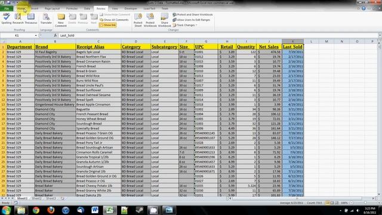Screen dimensions: 382x215
Task: Toggle Show All Comments
Action: coord(114,20)
